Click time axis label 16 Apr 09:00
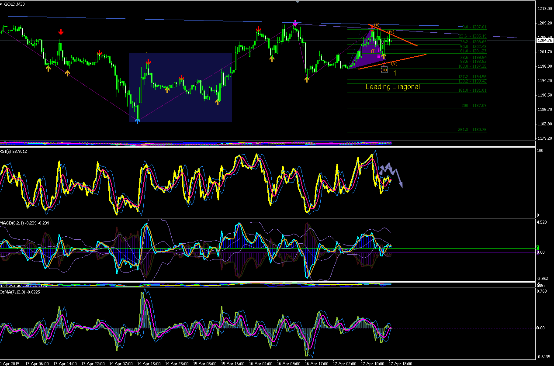554x366 pixels. tap(289, 363)
